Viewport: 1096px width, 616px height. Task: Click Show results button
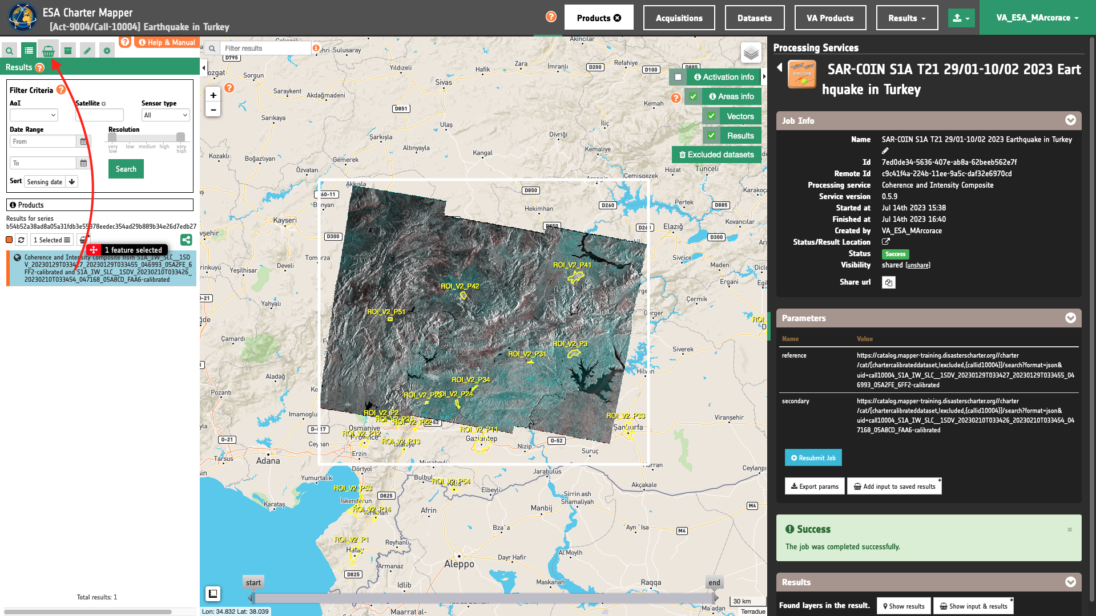tap(904, 606)
